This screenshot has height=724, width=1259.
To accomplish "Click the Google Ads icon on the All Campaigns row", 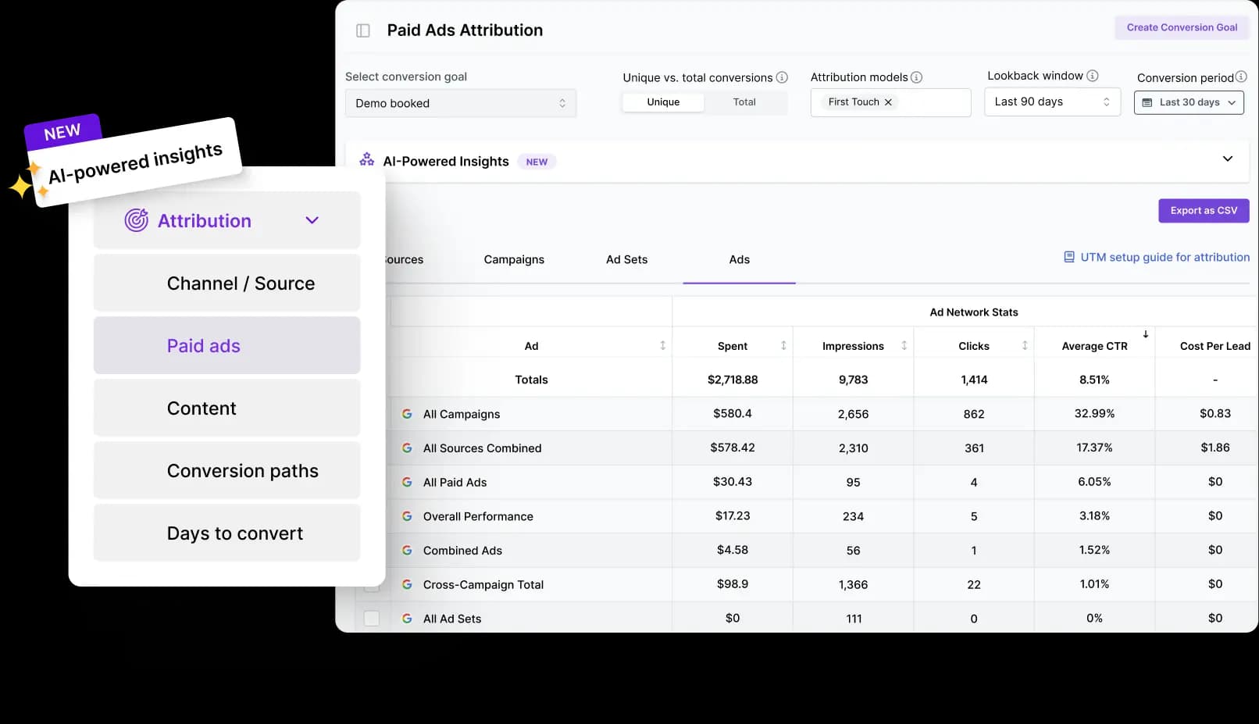I will (407, 414).
